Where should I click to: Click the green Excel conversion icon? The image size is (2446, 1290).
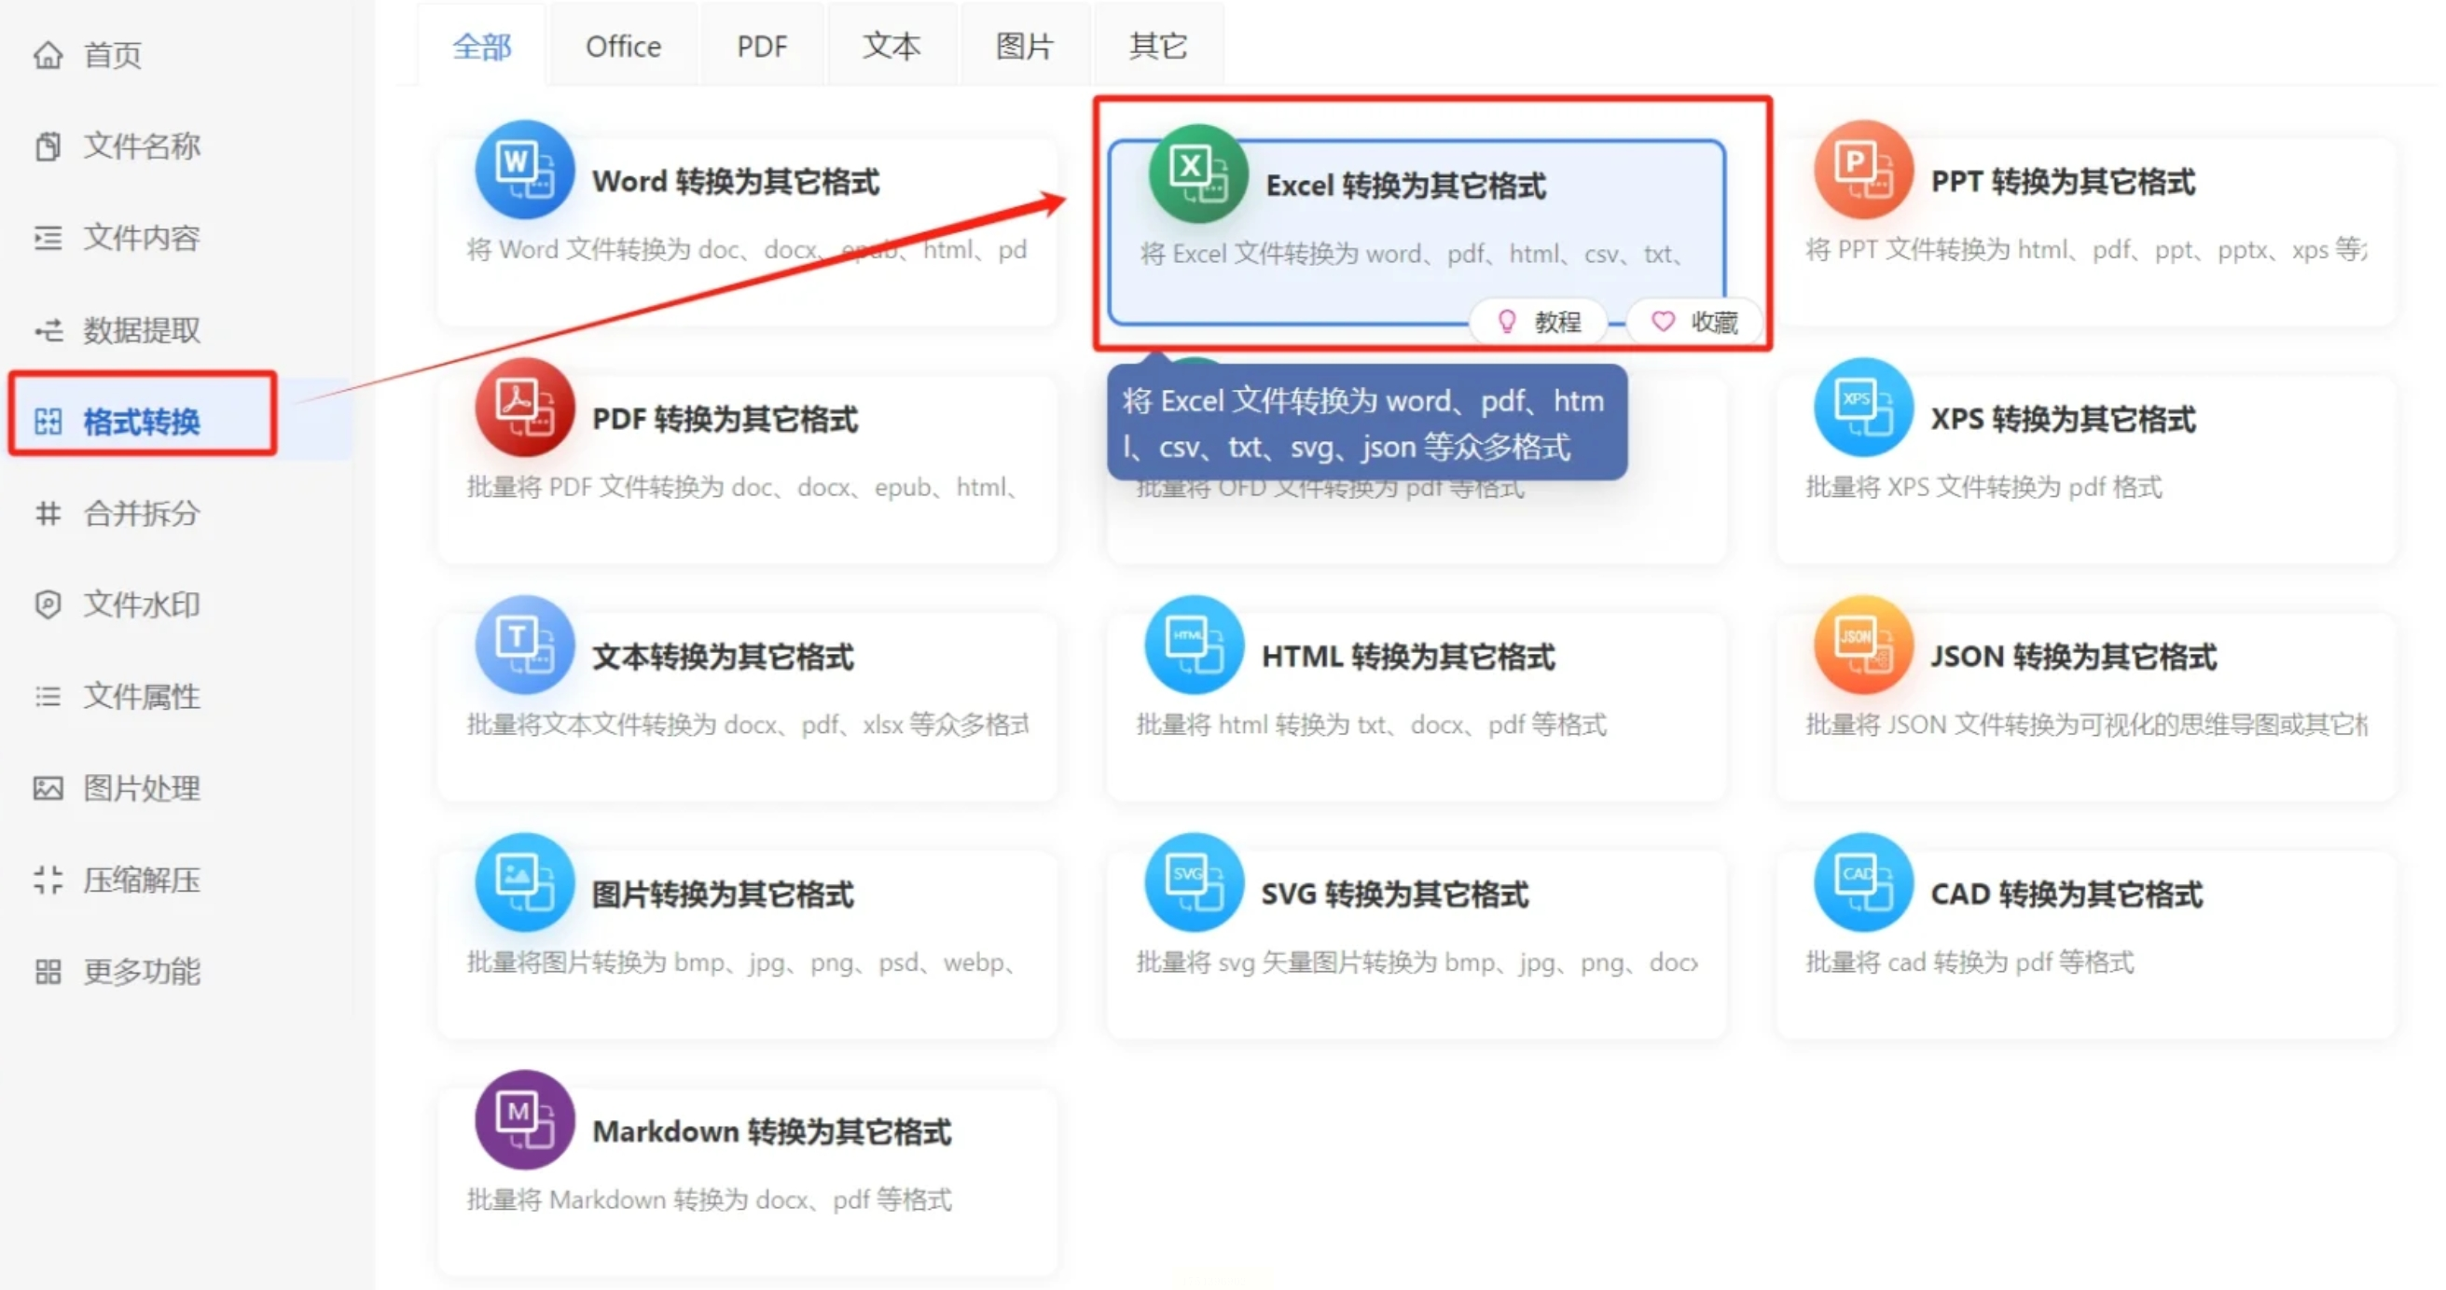pyautogui.click(x=1195, y=174)
